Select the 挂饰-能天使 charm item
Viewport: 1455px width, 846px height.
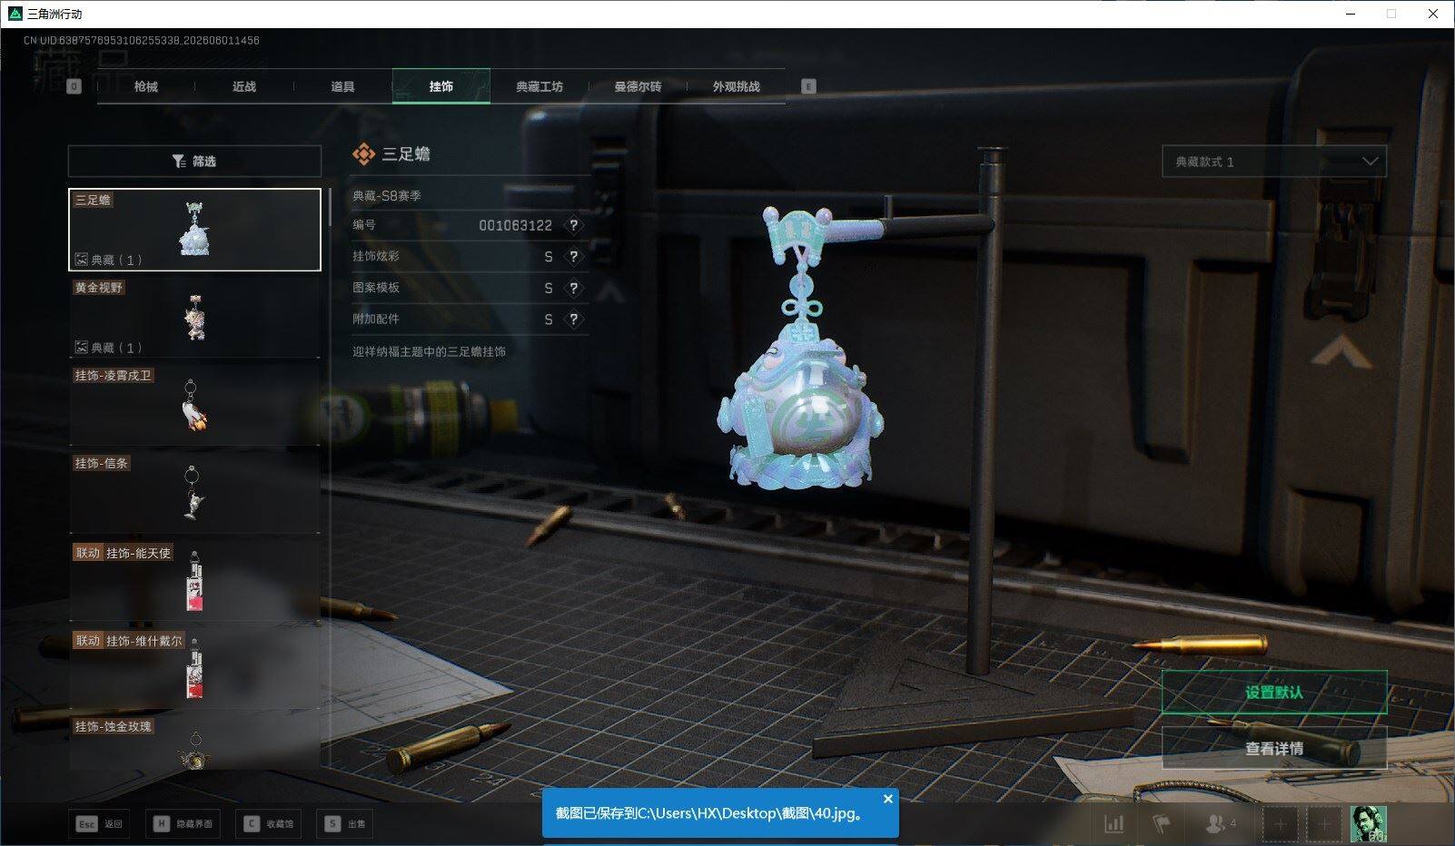[x=194, y=581]
